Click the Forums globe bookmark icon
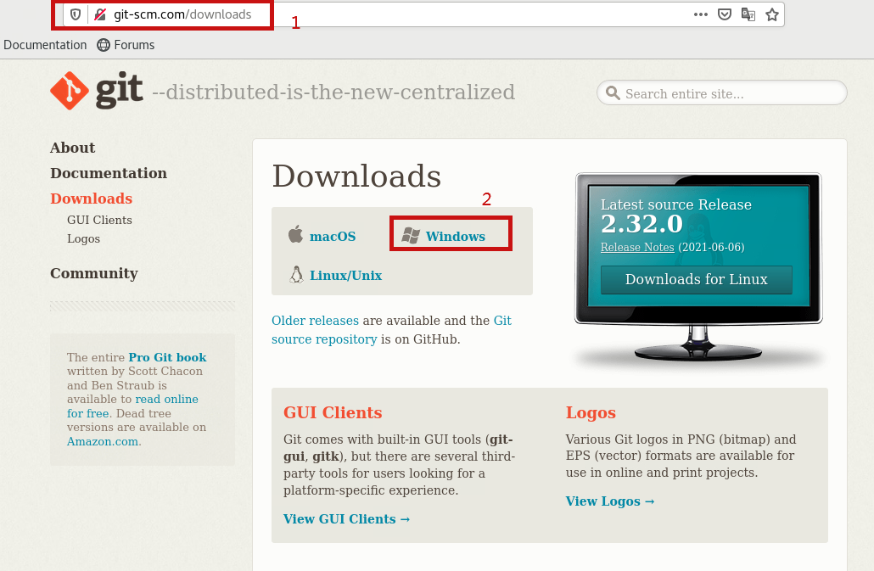874x571 pixels. (x=104, y=45)
